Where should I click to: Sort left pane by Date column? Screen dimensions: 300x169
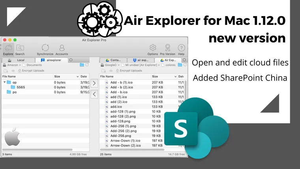coord(84,76)
